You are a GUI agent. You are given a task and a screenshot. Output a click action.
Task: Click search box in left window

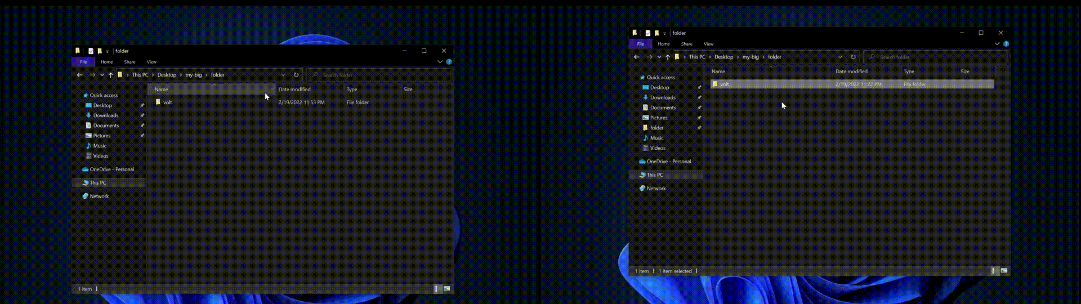tap(378, 75)
